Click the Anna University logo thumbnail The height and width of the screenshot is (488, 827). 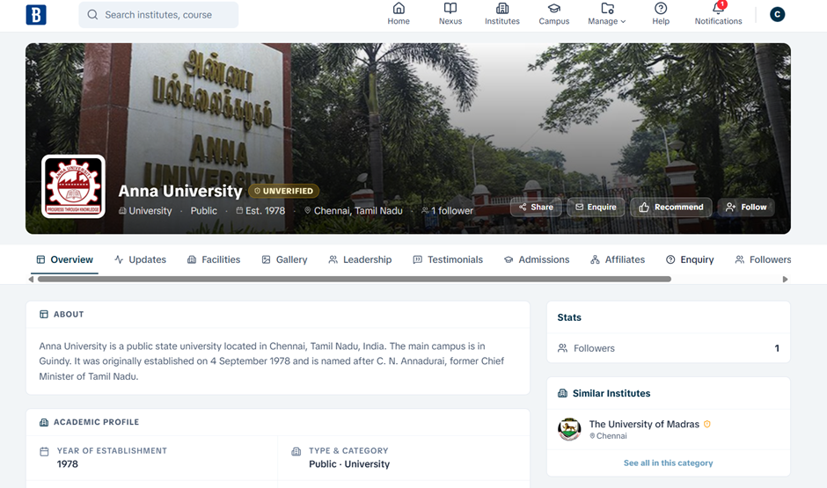point(74,186)
